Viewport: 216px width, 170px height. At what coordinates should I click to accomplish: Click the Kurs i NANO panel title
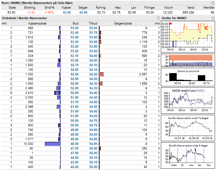pyautogui.click(x=37, y=3)
